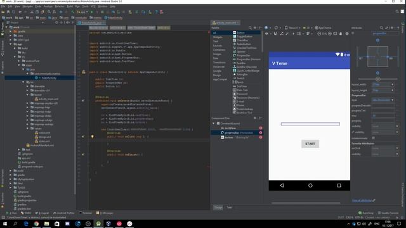Click the button row error icon
Image resolution: width=406 pixels, height=228 pixels.
pos(261,137)
